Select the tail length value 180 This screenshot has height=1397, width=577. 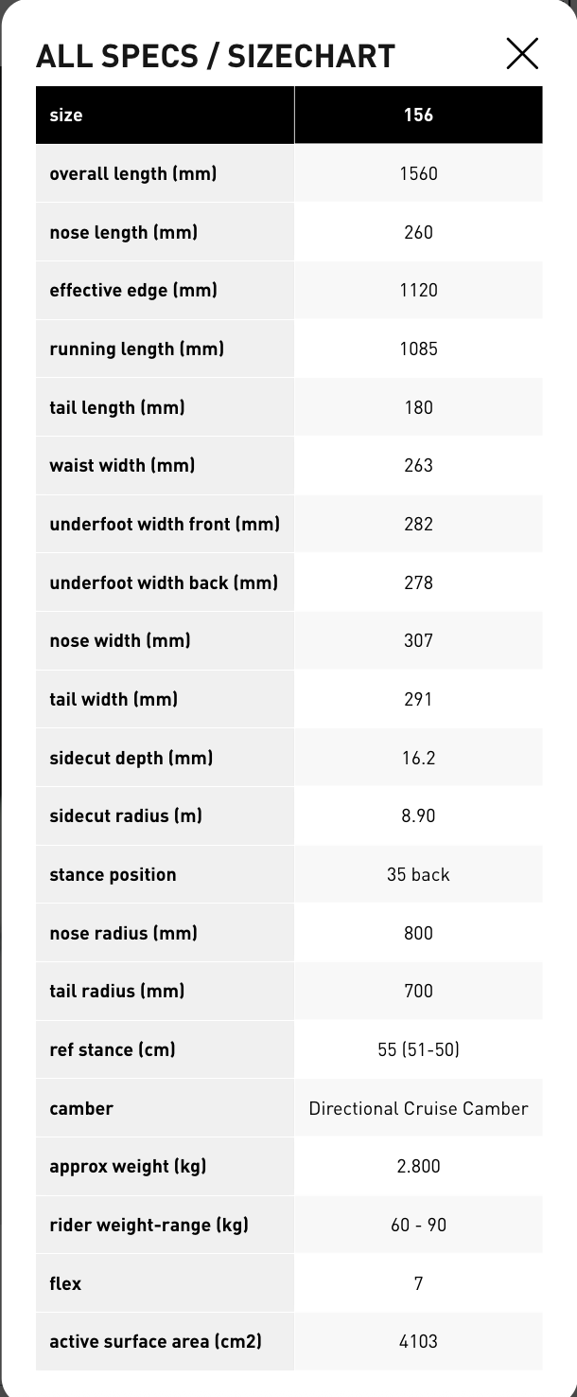pos(418,408)
